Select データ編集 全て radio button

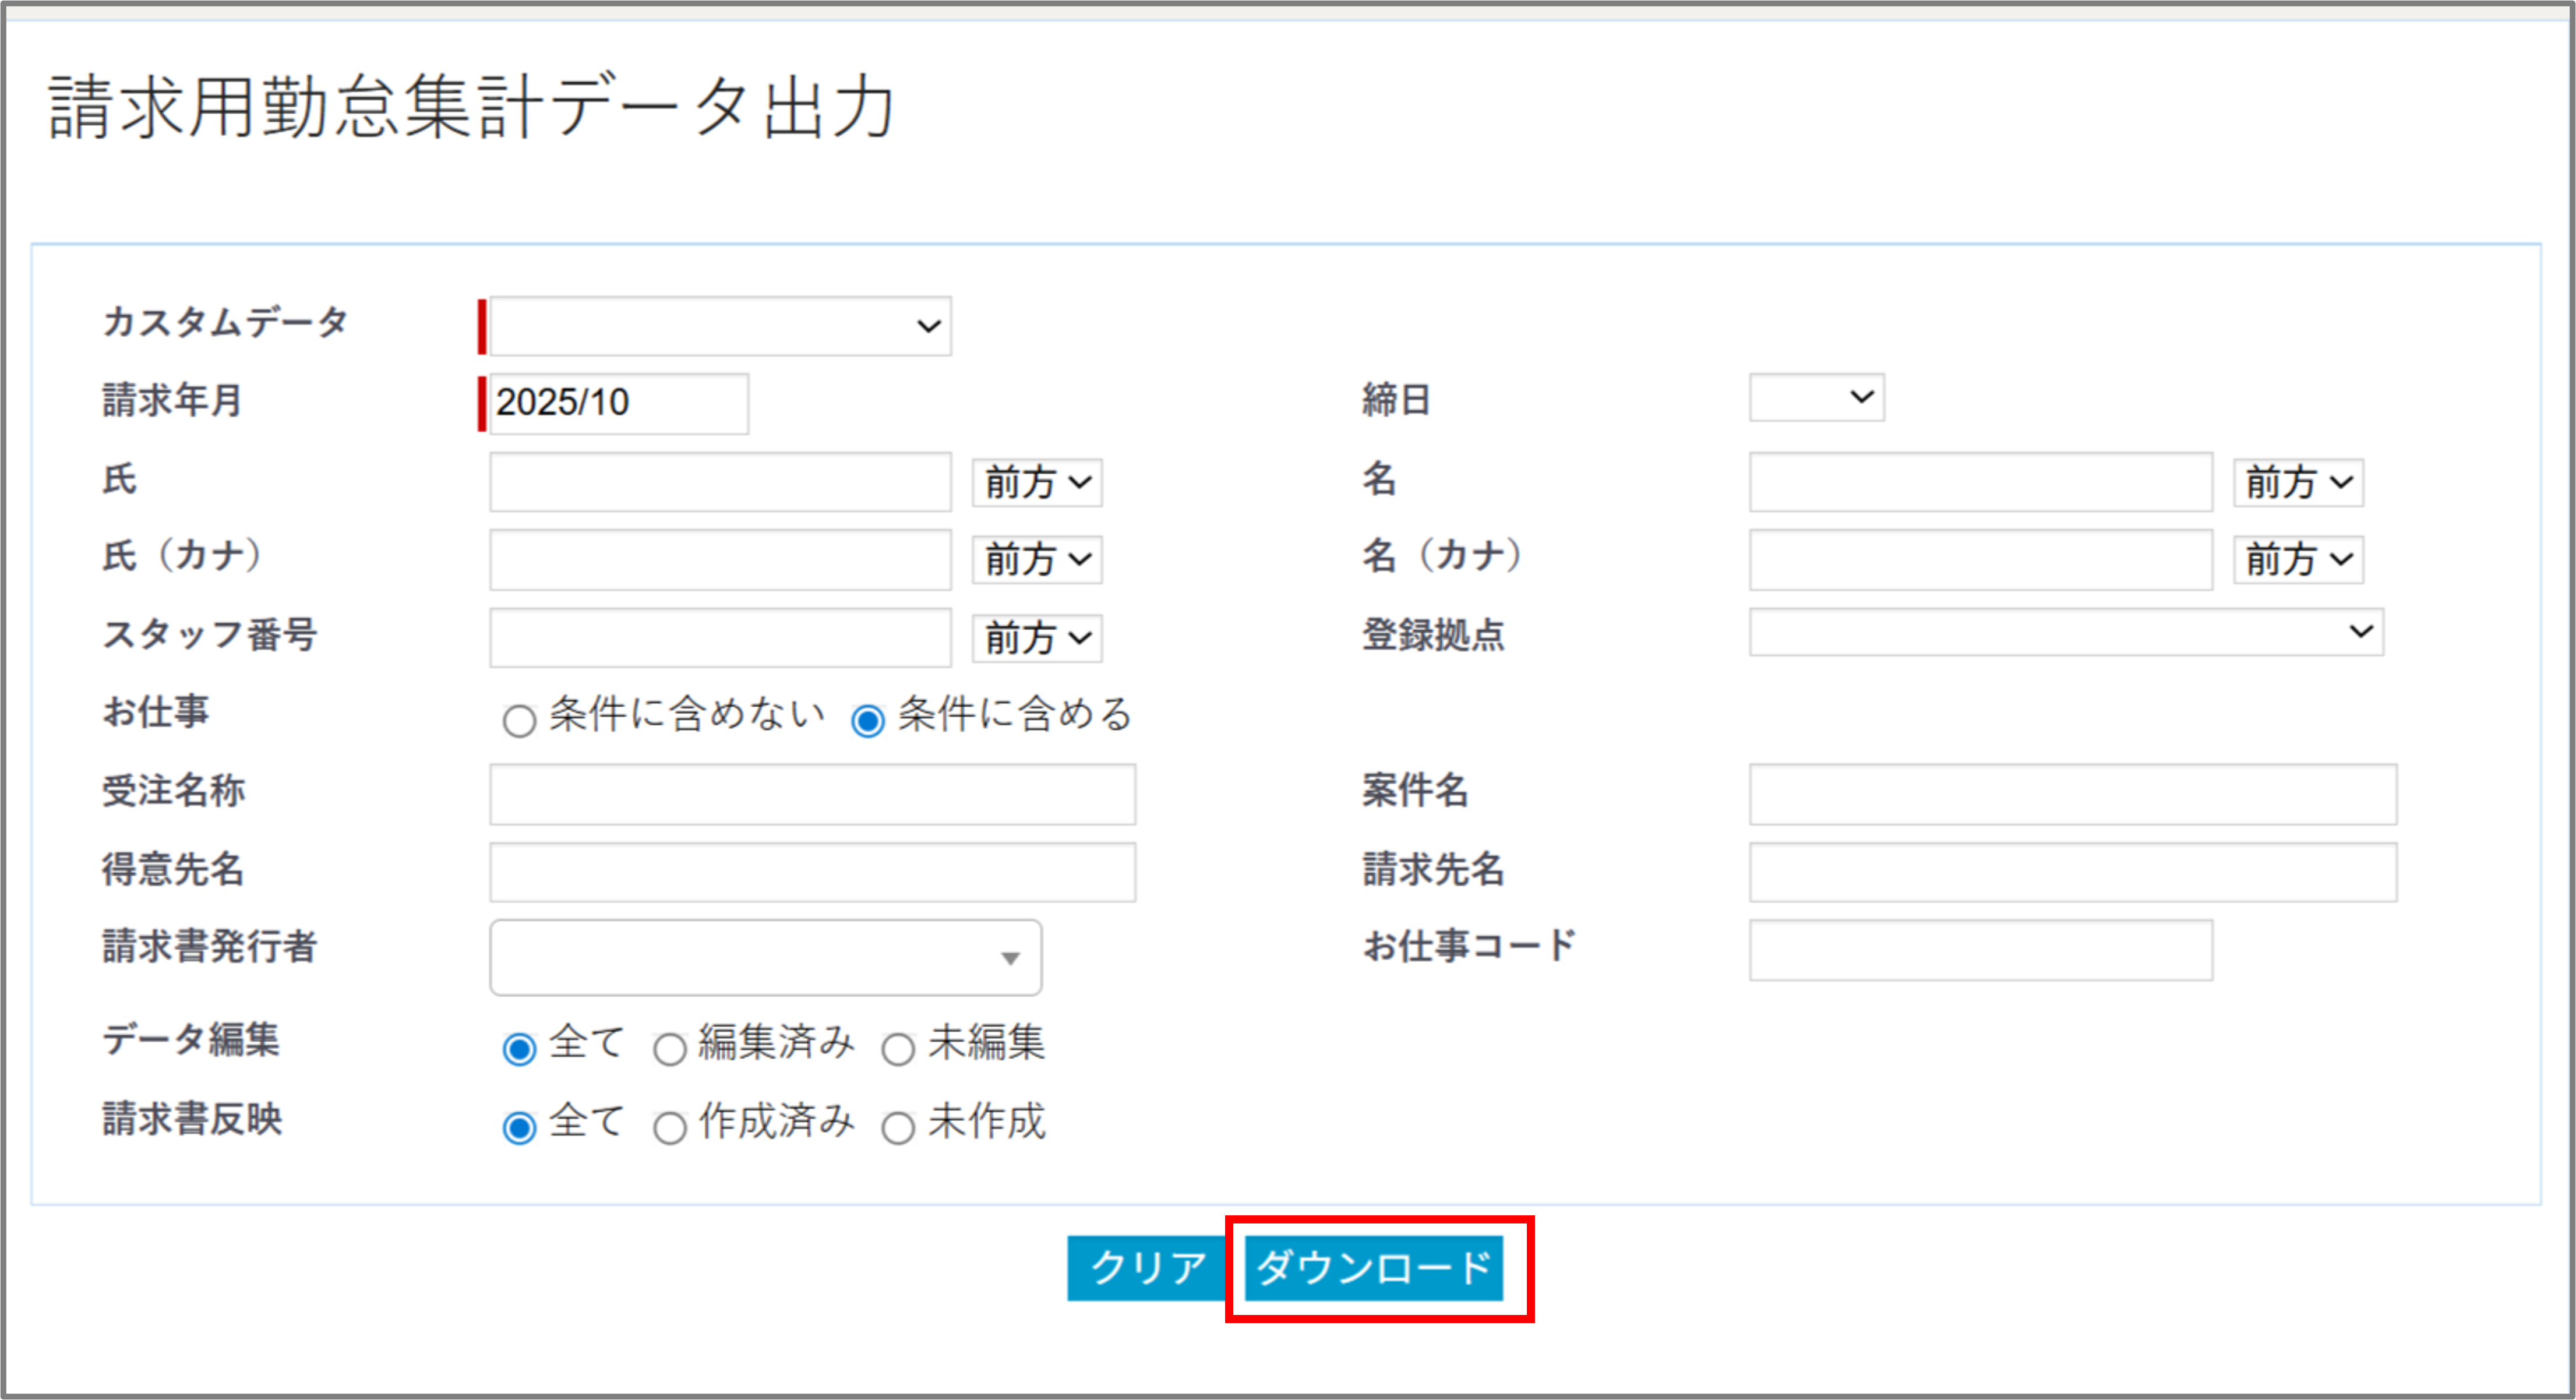click(519, 1049)
